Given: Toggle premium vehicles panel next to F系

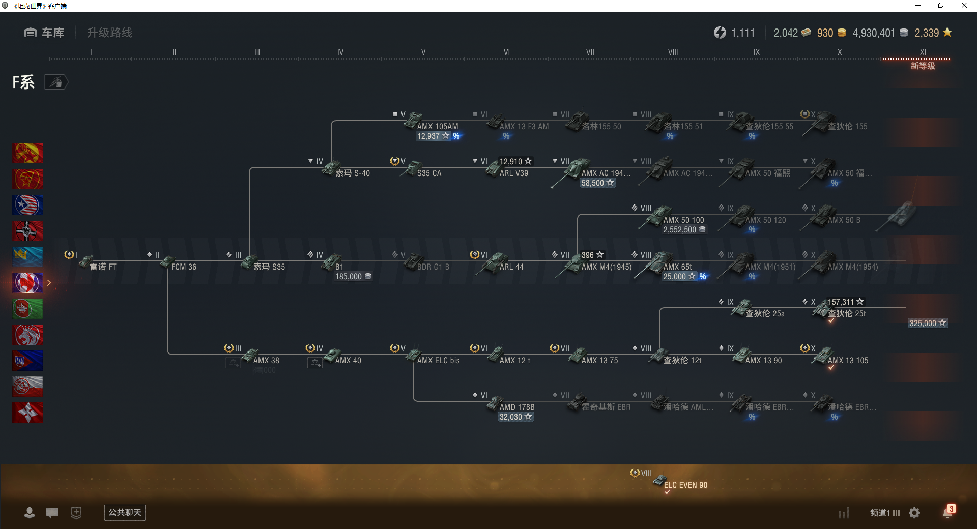Looking at the screenshot, I should 56,82.
